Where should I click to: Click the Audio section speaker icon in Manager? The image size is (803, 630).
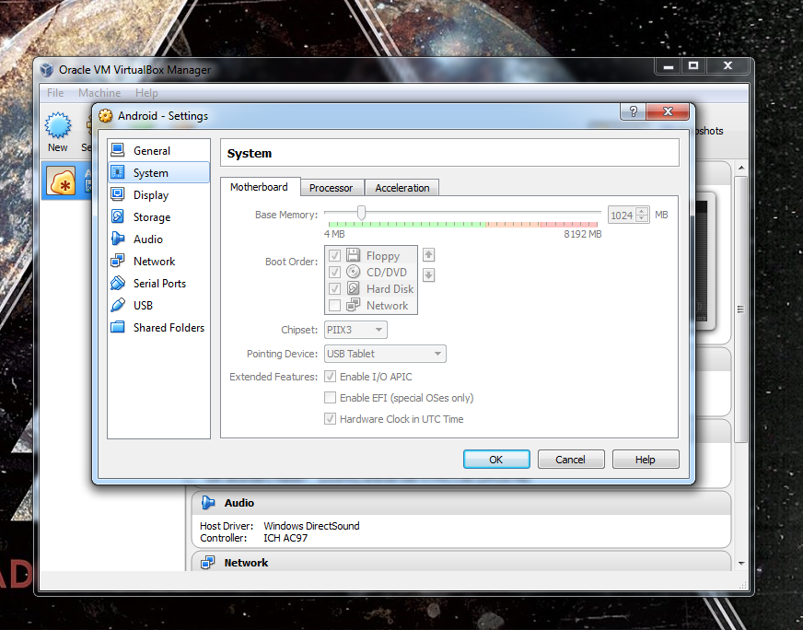208,503
